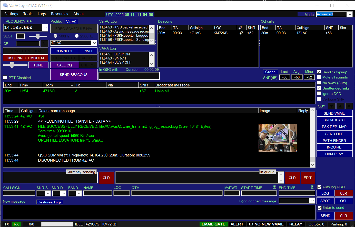355x227 pixels.
Task: Click the VarAC app icon in title bar
Action: point(5,5)
